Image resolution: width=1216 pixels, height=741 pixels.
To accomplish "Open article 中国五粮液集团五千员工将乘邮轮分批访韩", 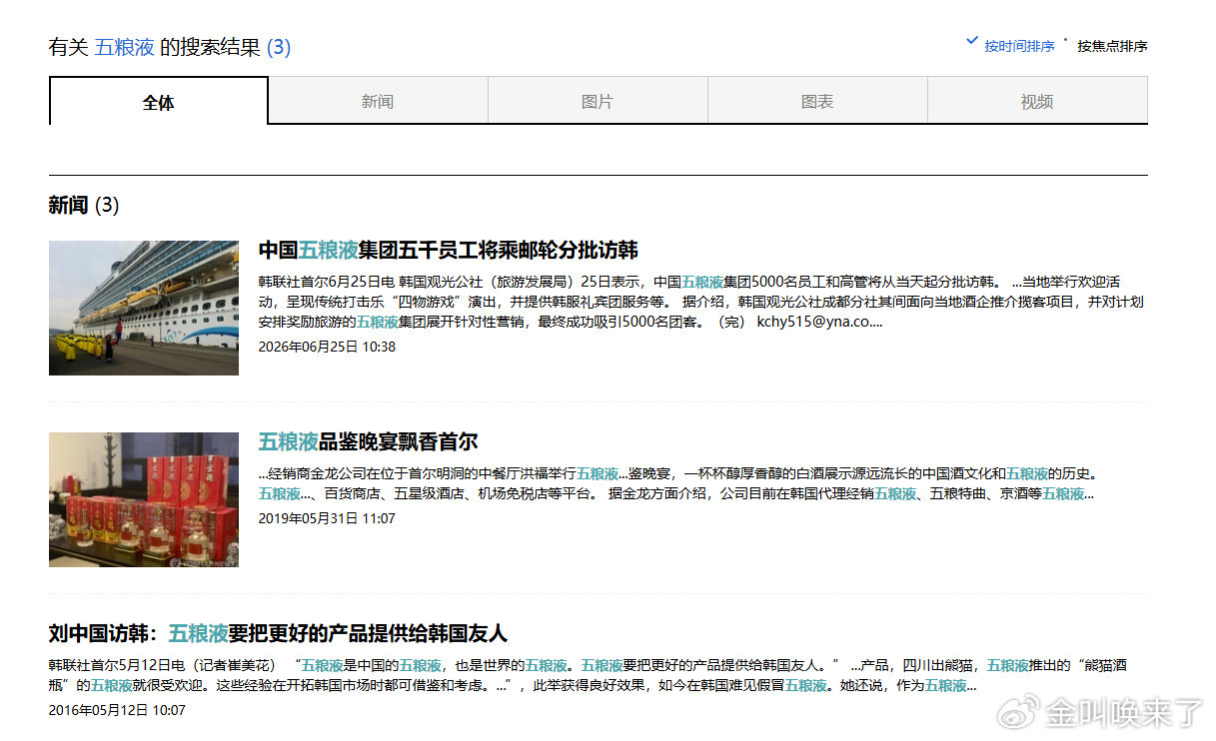I will click(449, 250).
